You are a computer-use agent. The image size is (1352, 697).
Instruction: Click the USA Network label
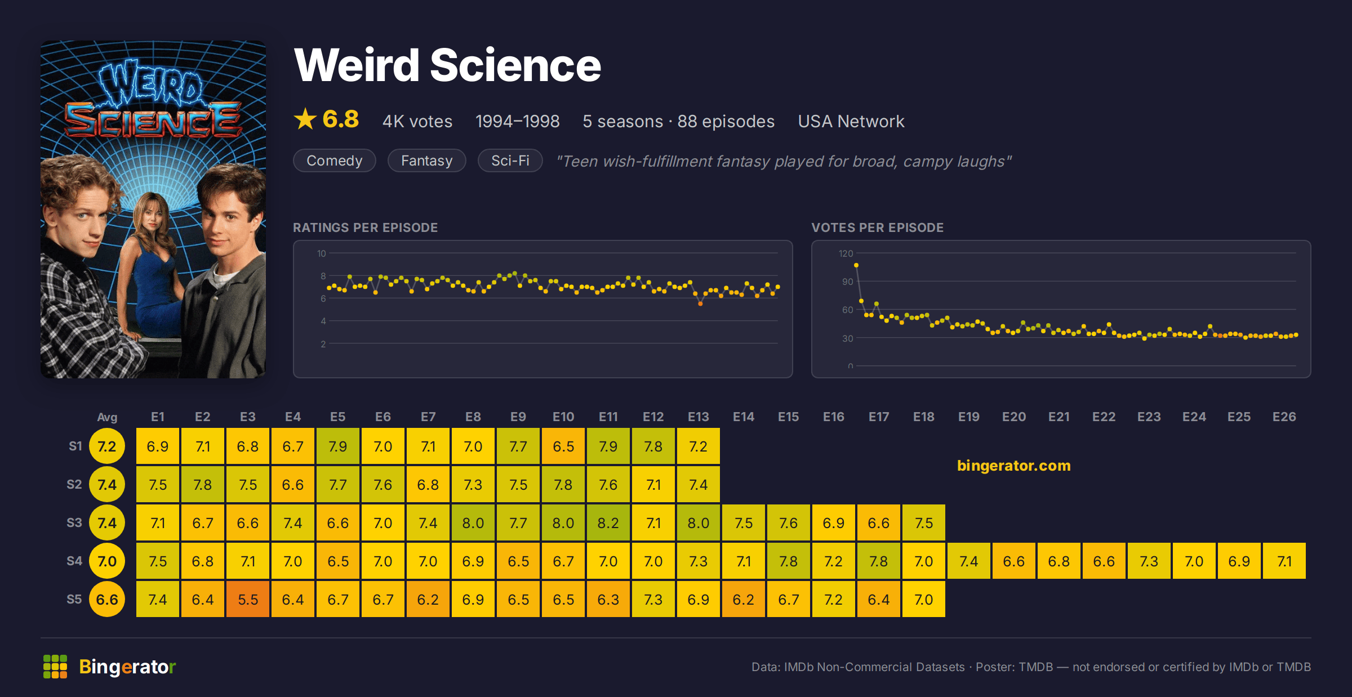(x=851, y=121)
